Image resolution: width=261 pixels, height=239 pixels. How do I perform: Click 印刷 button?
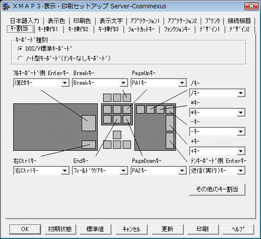pos(203,229)
